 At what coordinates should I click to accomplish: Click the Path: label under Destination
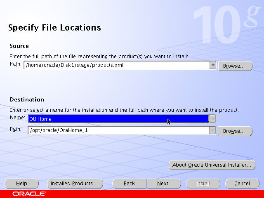coord(16,129)
